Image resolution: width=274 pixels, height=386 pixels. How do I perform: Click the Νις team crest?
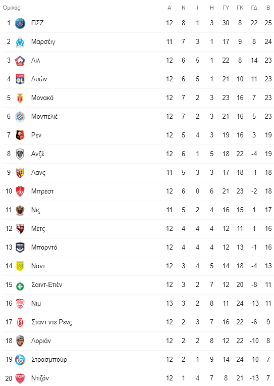tap(20, 210)
